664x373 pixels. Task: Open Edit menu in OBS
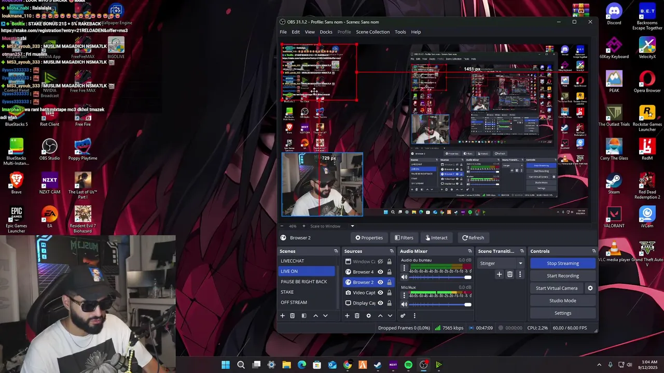pos(296,32)
